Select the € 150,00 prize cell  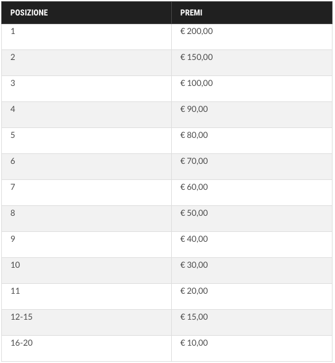(x=252, y=62)
